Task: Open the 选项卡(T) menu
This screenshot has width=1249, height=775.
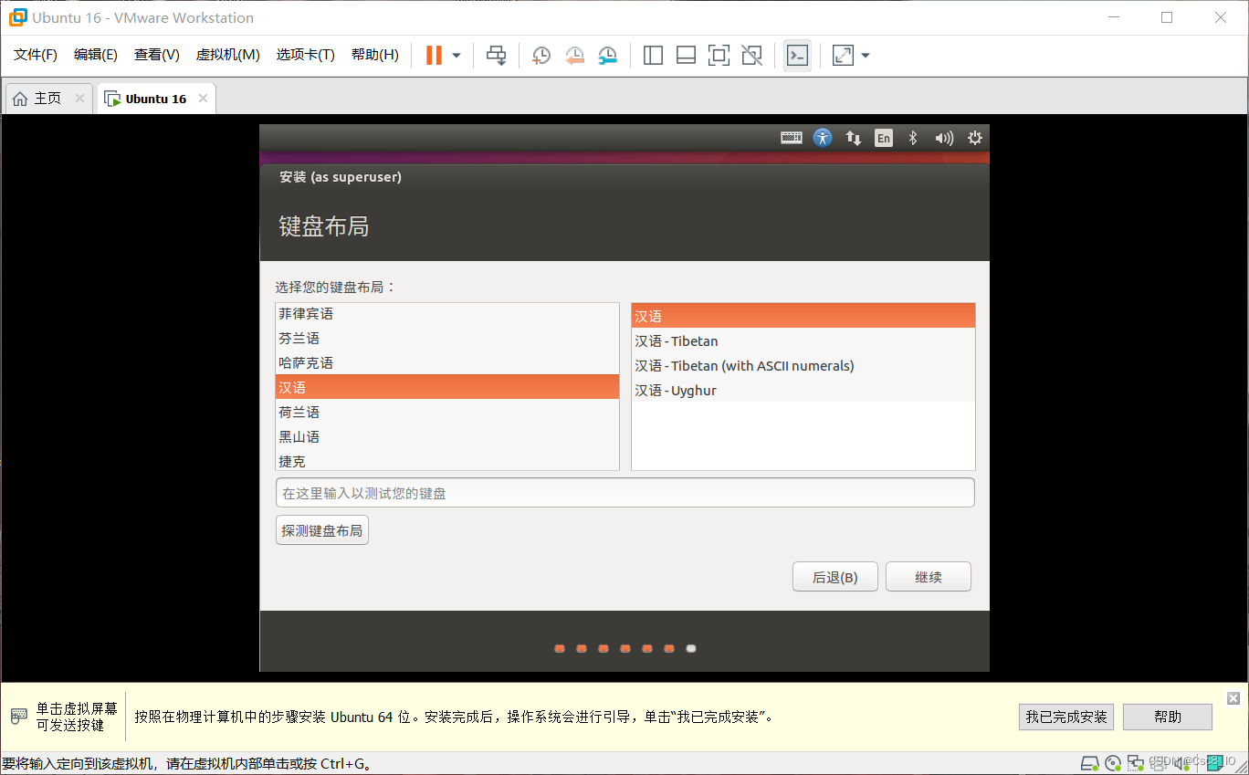Action: pos(306,55)
